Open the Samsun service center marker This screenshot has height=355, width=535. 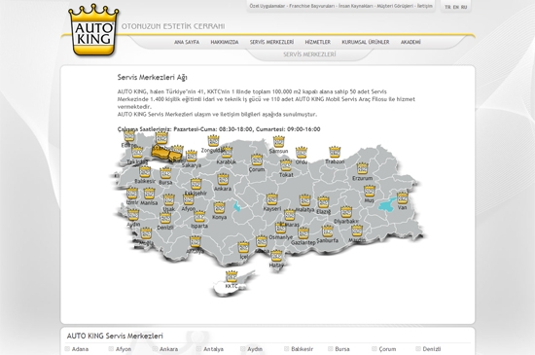[279, 142]
